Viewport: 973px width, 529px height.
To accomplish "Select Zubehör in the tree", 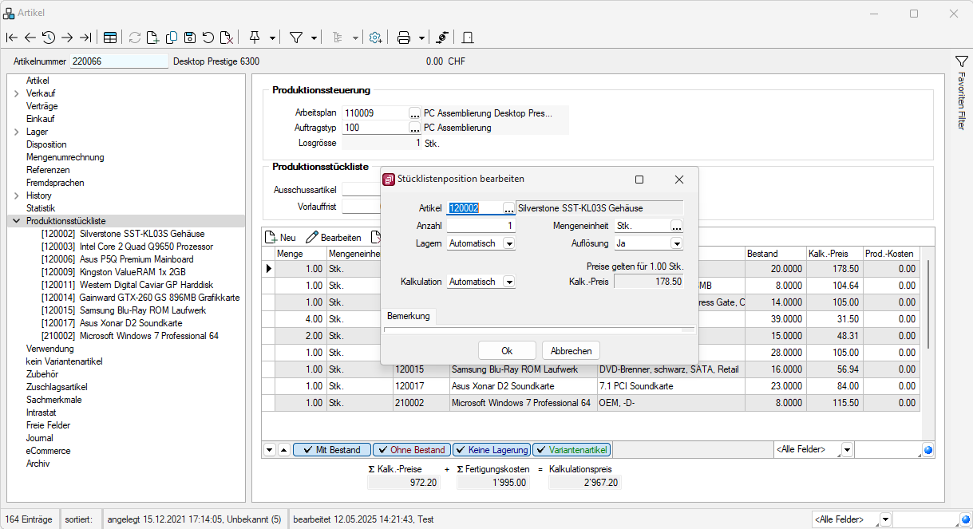I will (x=42, y=374).
